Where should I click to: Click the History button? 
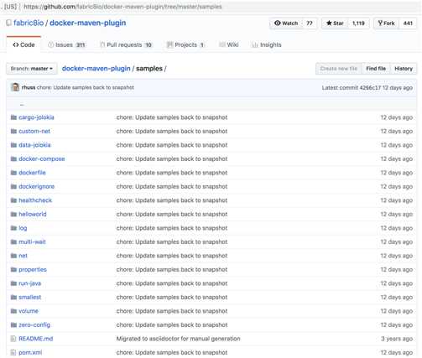pos(404,69)
